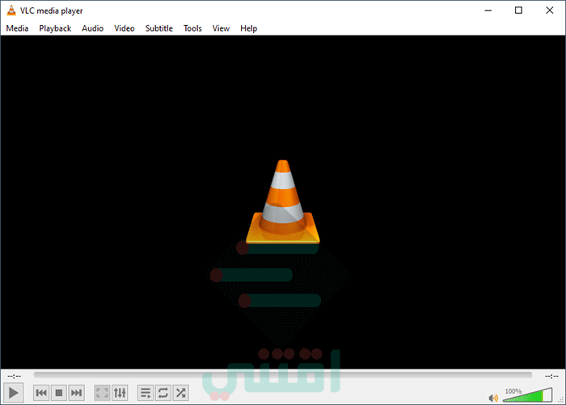Open extended settings and effects

[120, 393]
